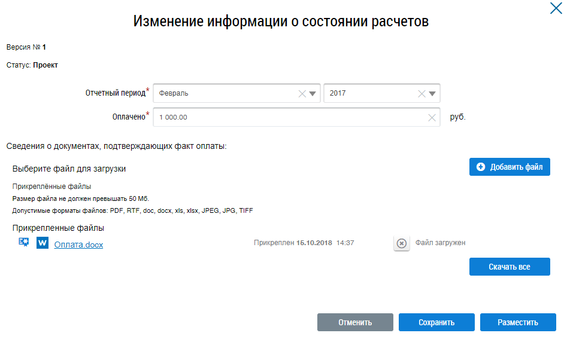This screenshot has width=564, height=339.
Task: Download all files with Скачать все
Action: coord(510,267)
